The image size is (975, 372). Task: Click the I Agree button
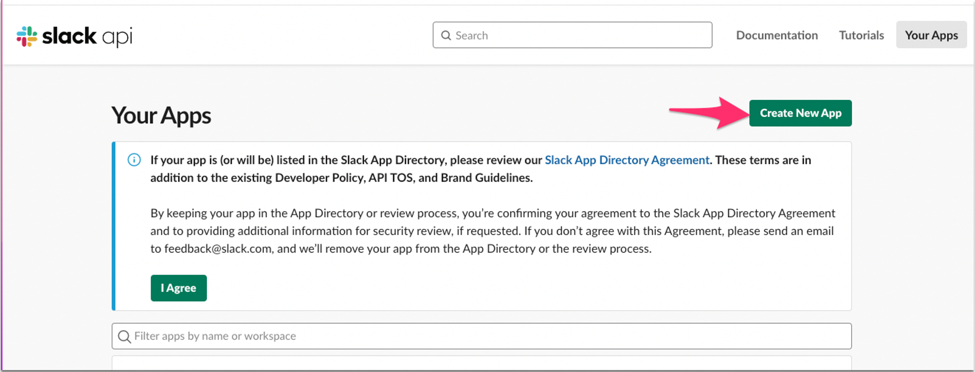[x=178, y=288]
